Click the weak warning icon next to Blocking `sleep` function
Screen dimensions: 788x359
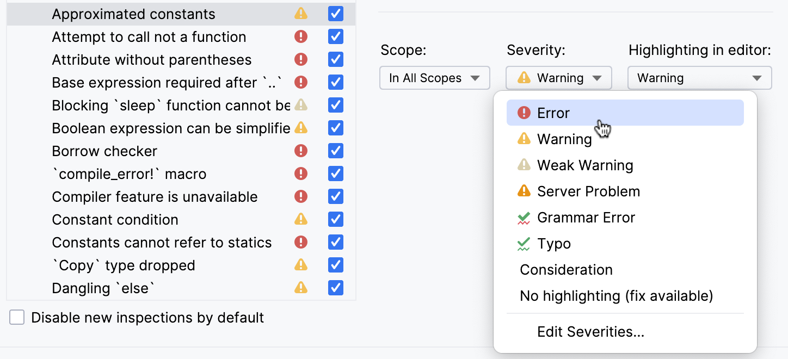pos(300,105)
